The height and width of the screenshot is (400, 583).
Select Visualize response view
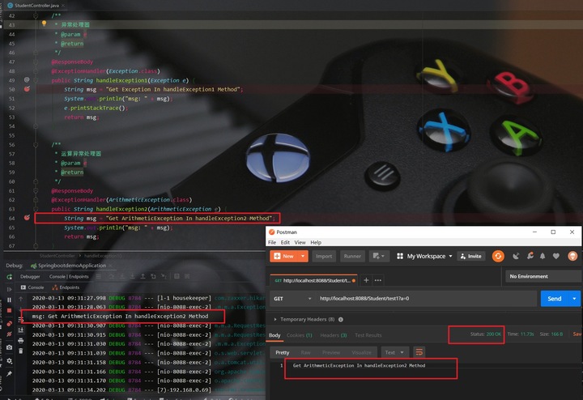click(x=361, y=352)
